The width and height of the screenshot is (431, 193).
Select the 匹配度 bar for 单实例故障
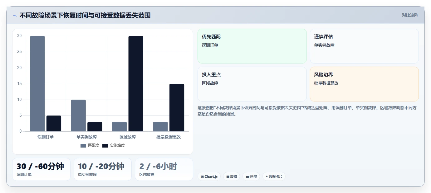coord(78,115)
